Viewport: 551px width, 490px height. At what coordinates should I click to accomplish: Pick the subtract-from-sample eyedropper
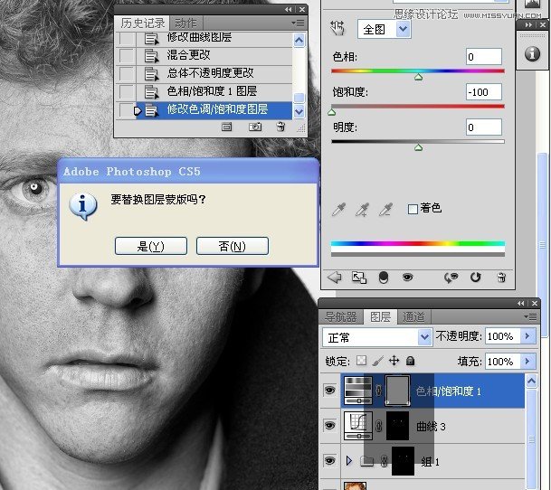pyautogui.click(x=385, y=210)
